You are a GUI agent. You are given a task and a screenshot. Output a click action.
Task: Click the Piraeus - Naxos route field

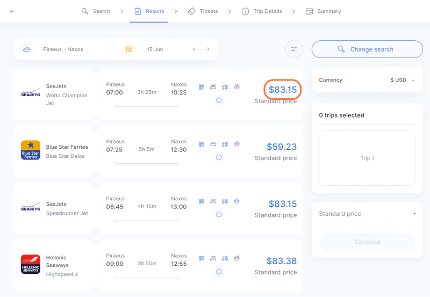63,49
